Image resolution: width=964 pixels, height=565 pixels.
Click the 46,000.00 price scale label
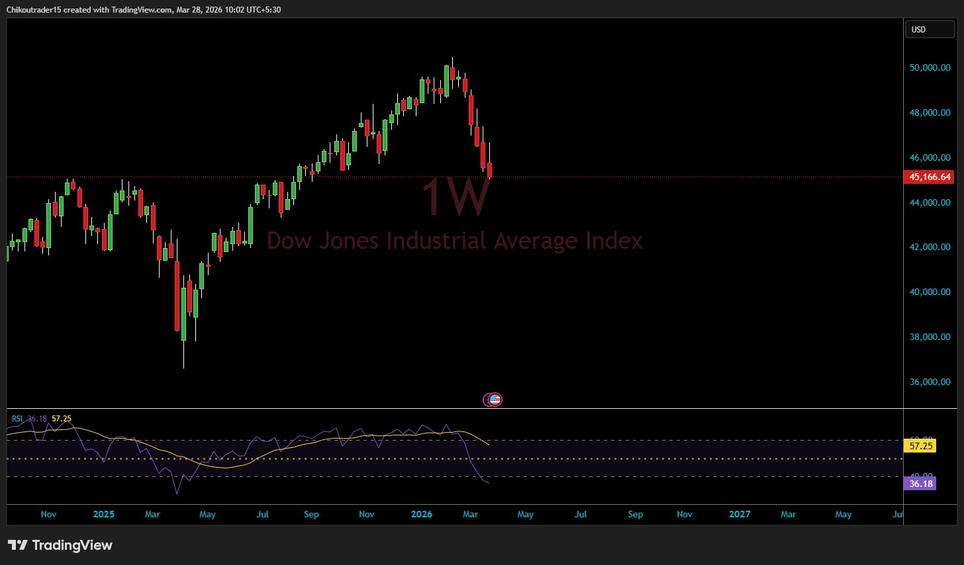tap(930, 157)
